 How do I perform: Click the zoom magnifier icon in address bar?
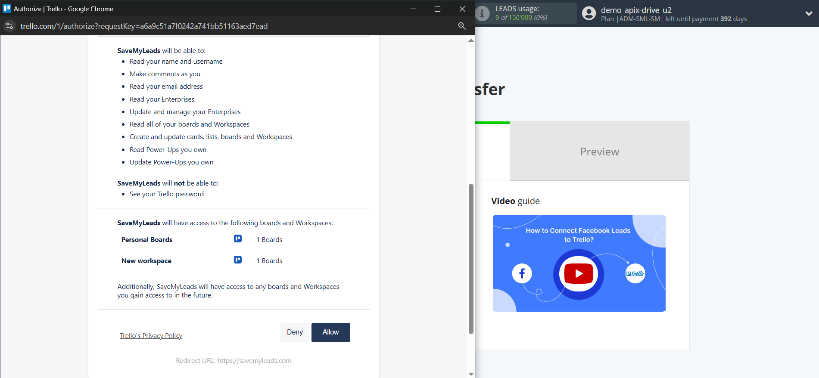(x=462, y=26)
